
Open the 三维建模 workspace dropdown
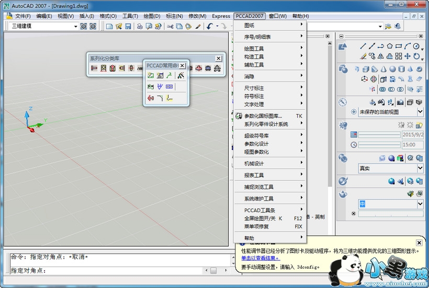75,26
